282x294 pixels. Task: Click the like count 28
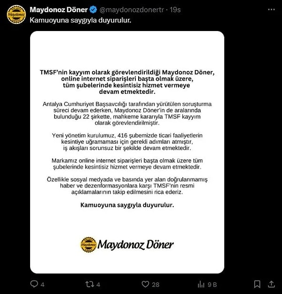point(156,285)
